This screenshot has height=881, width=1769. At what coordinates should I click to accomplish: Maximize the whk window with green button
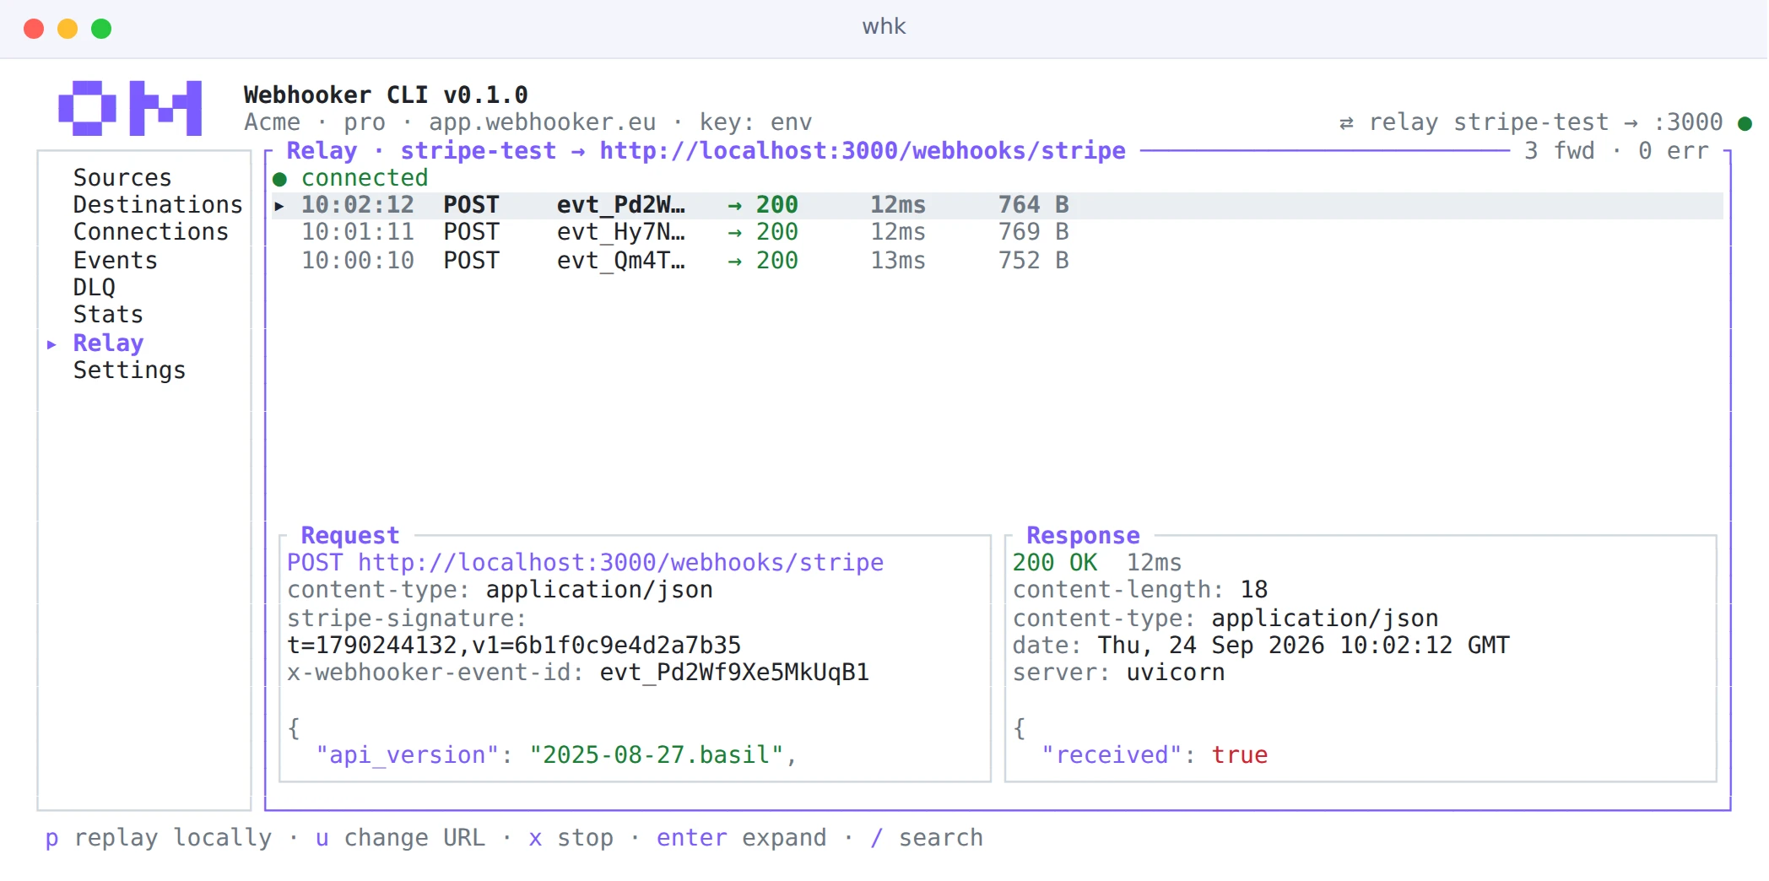pyautogui.click(x=101, y=29)
